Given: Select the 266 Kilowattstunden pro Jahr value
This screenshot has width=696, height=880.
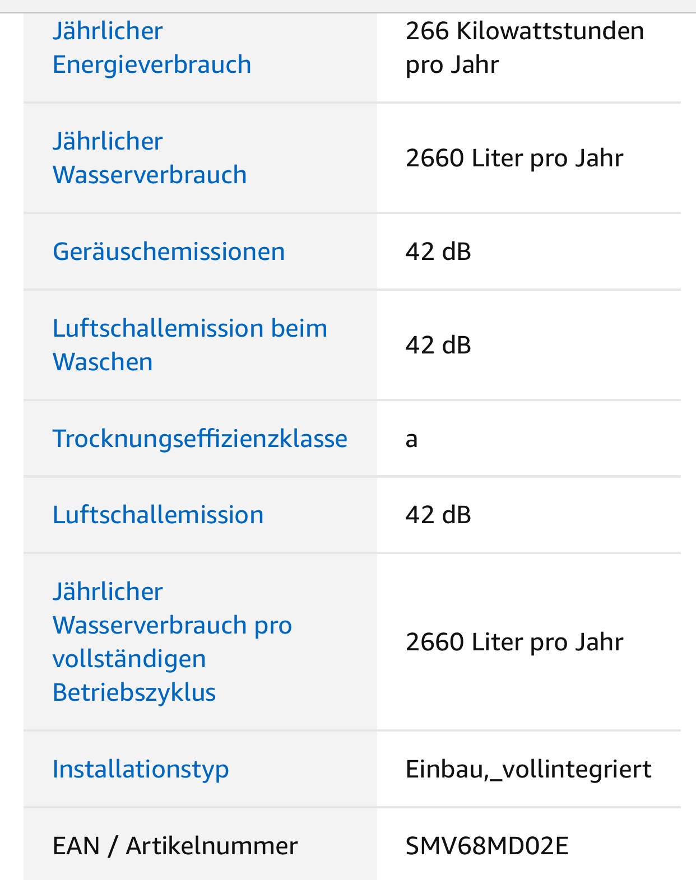Looking at the screenshot, I should pyautogui.click(x=525, y=48).
